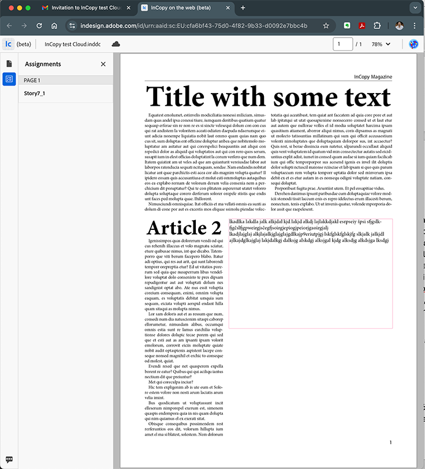The height and width of the screenshot is (469, 425).
Task: Close the InCopy on the web tab
Action: click(x=228, y=8)
